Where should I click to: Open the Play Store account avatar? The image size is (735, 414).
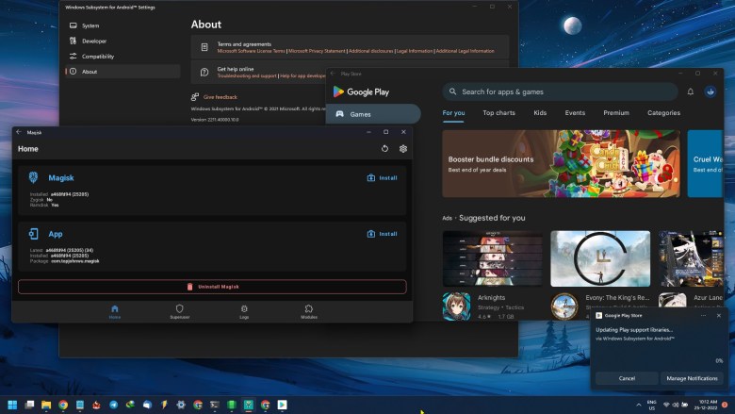pyautogui.click(x=710, y=91)
